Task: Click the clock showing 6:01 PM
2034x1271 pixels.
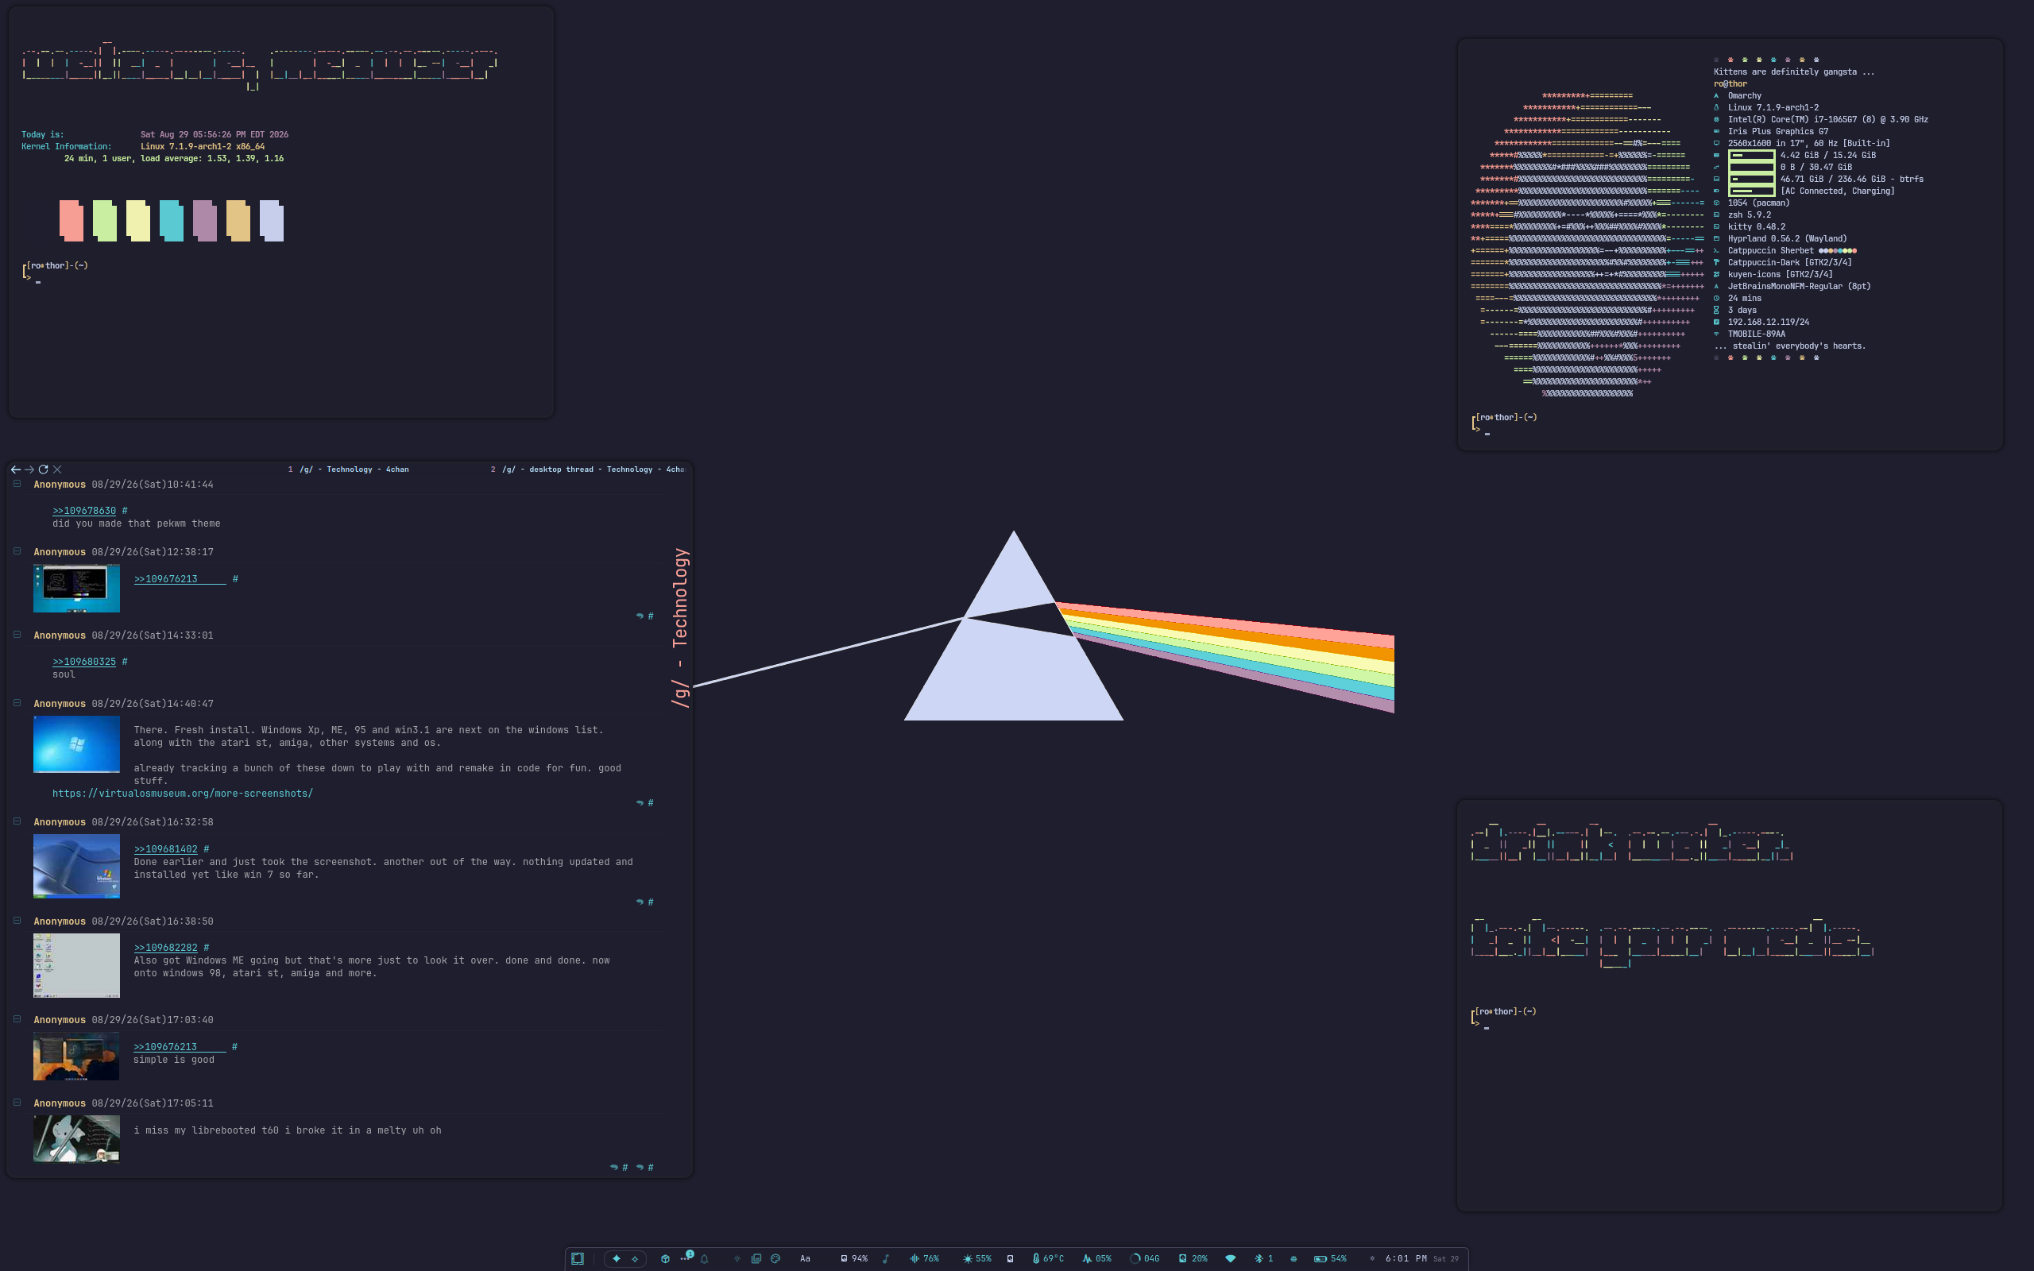Action: (1406, 1258)
